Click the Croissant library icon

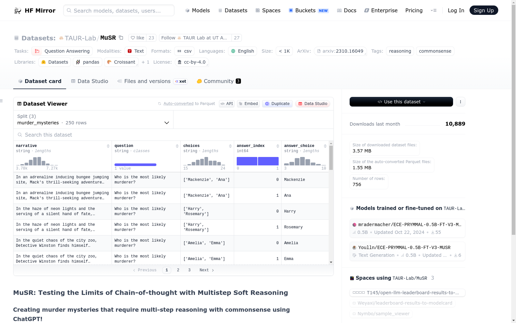[x=109, y=62]
